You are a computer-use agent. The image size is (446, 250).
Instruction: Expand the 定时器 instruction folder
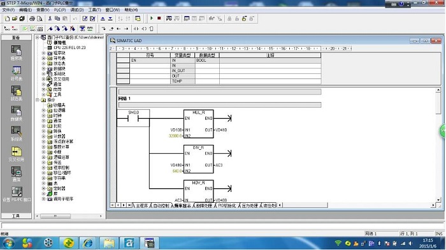(x=44, y=189)
